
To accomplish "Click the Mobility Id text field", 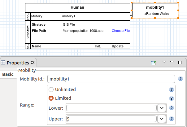I will 111,79.
